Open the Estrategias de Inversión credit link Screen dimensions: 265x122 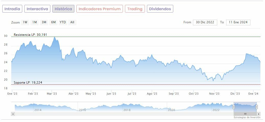pos(247,117)
